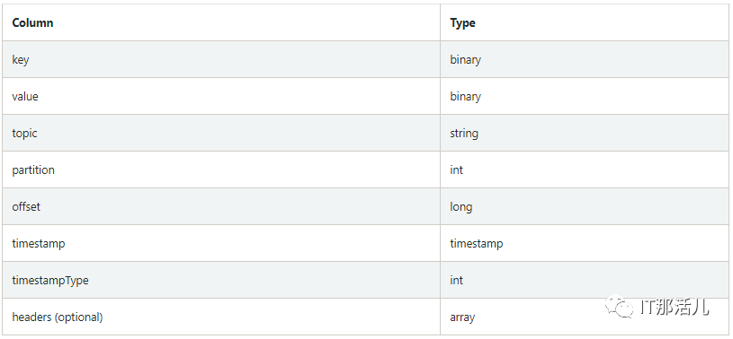Click the Type header cell
The height and width of the screenshot is (339, 733).
click(584, 22)
